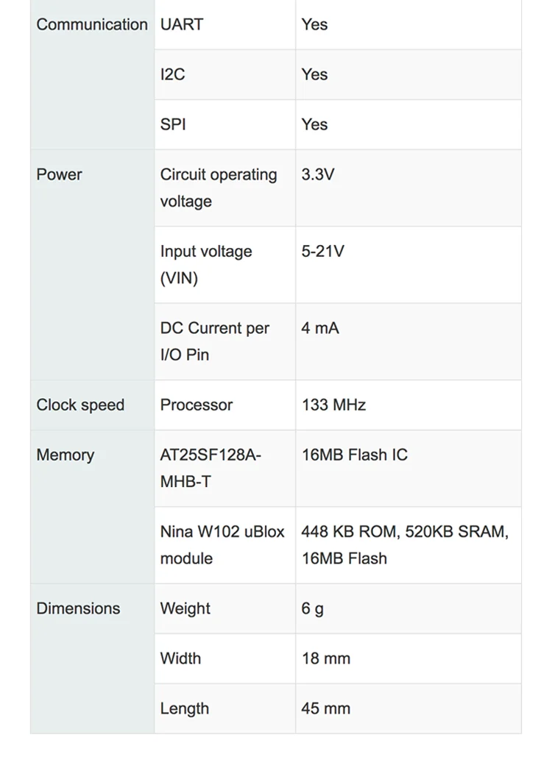
Task: Select the Circuit operating voltage label
Action: [219, 188]
